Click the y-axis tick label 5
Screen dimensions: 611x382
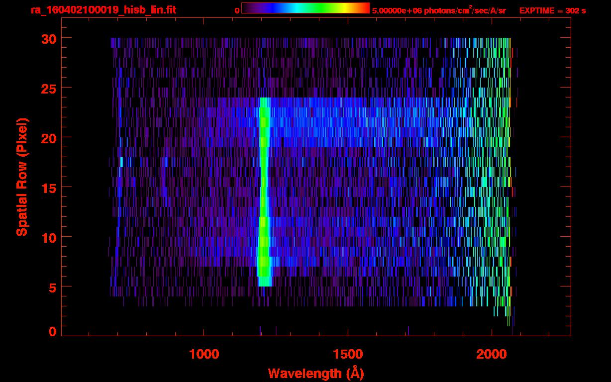pyautogui.click(x=52, y=287)
